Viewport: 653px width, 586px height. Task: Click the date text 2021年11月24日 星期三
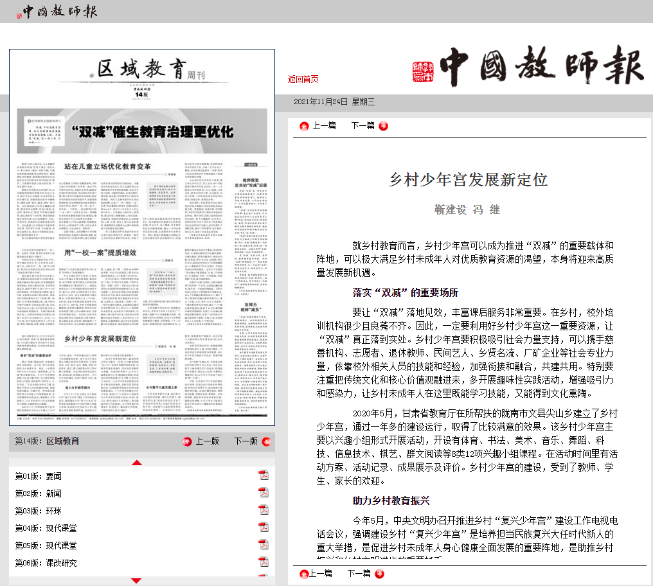click(x=334, y=102)
